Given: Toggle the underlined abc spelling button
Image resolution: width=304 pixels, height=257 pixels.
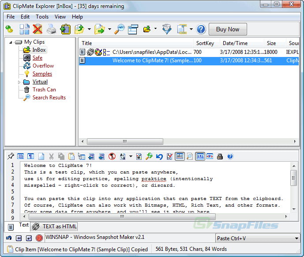Looking at the screenshot, I should [x=180, y=156].
